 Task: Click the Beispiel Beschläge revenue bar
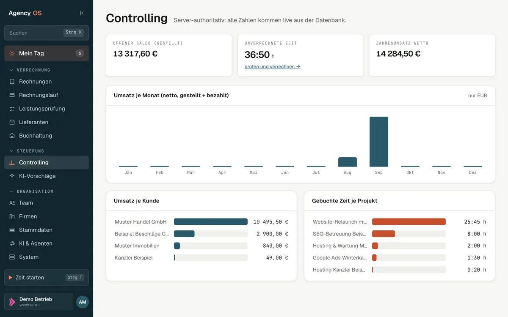point(184,234)
